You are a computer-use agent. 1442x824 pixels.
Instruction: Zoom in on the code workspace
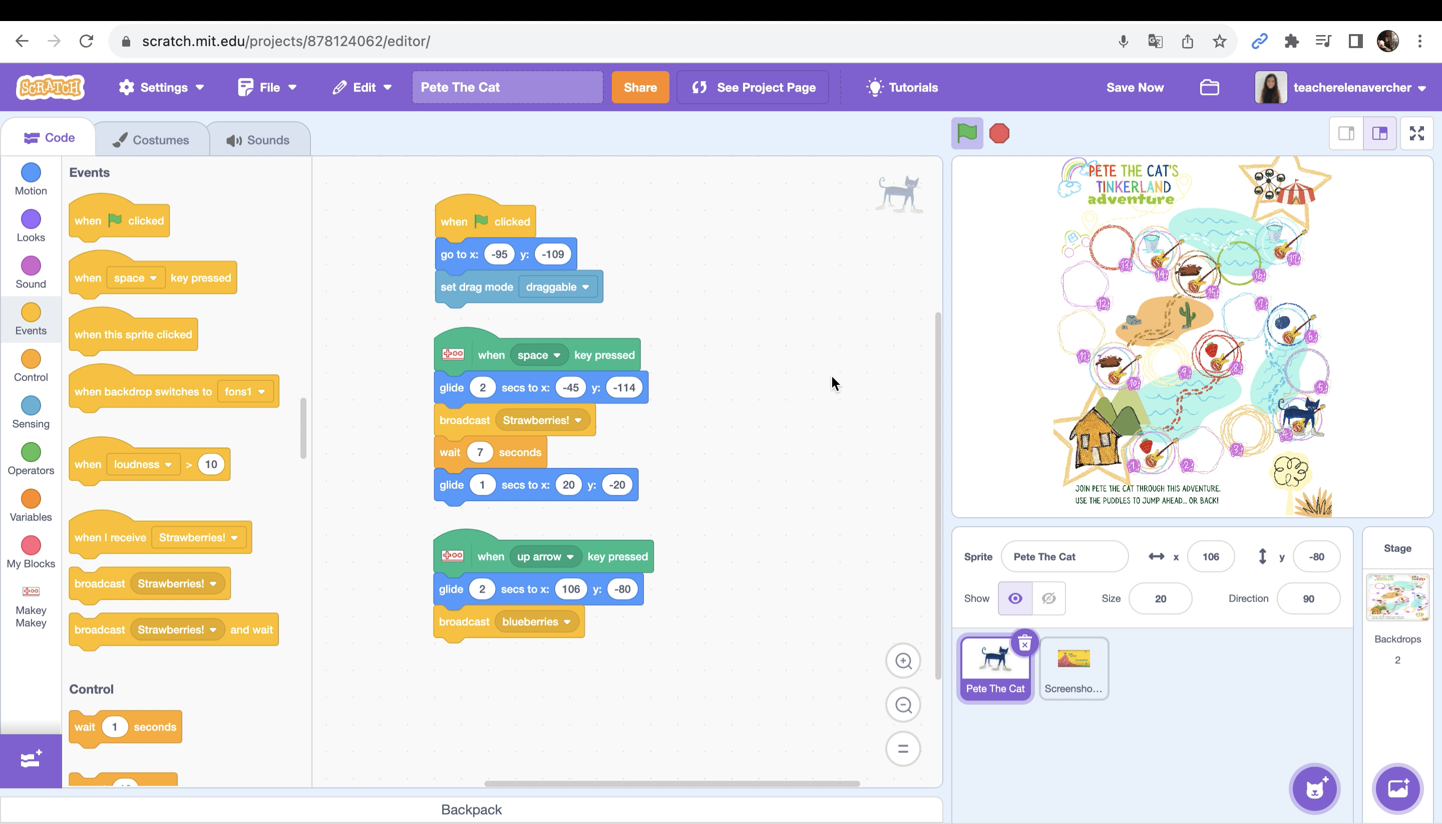(903, 660)
